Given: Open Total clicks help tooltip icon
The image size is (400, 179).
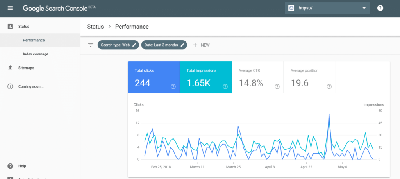Looking at the screenshot, I should pyautogui.click(x=173, y=86).
